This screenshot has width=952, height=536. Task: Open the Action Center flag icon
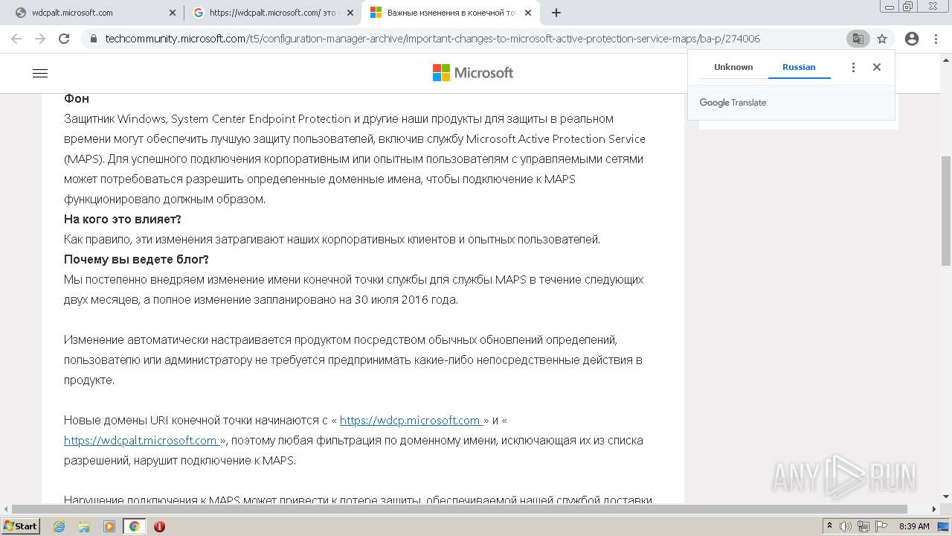[881, 526]
